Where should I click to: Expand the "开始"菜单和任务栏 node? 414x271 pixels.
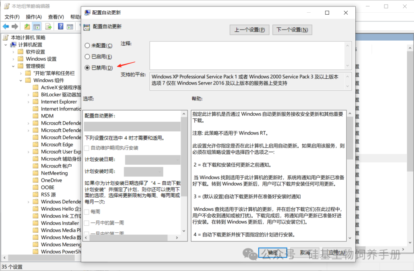tap(21, 73)
